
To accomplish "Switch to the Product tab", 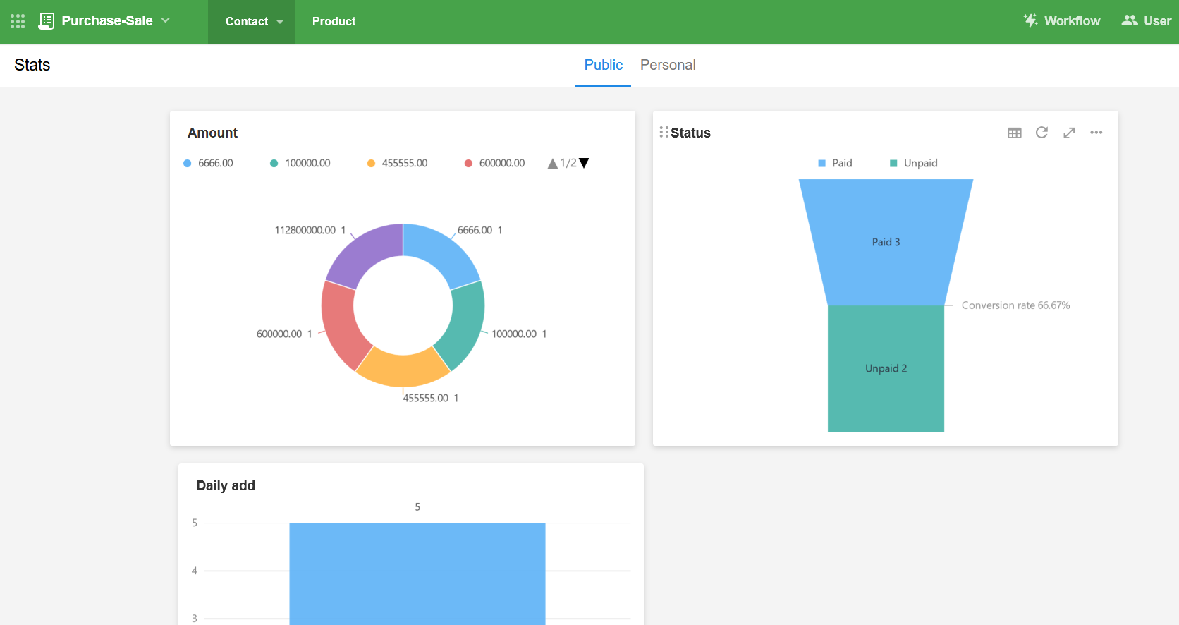I will (334, 22).
